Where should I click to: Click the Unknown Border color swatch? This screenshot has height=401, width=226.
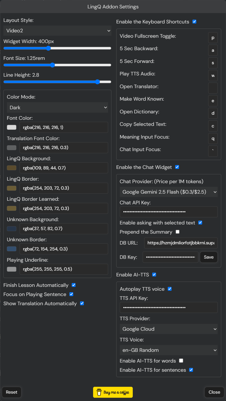tap(12, 249)
